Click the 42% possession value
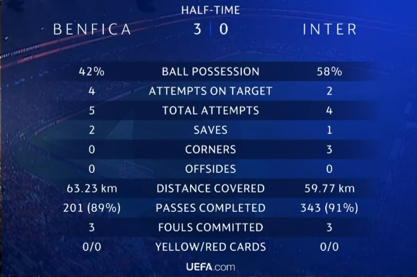Image resolution: width=417 pixels, height=277 pixels. 92,71
